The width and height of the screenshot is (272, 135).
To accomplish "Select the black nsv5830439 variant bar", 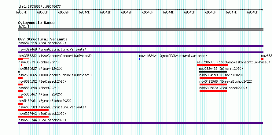I will (x=213, y=72).
